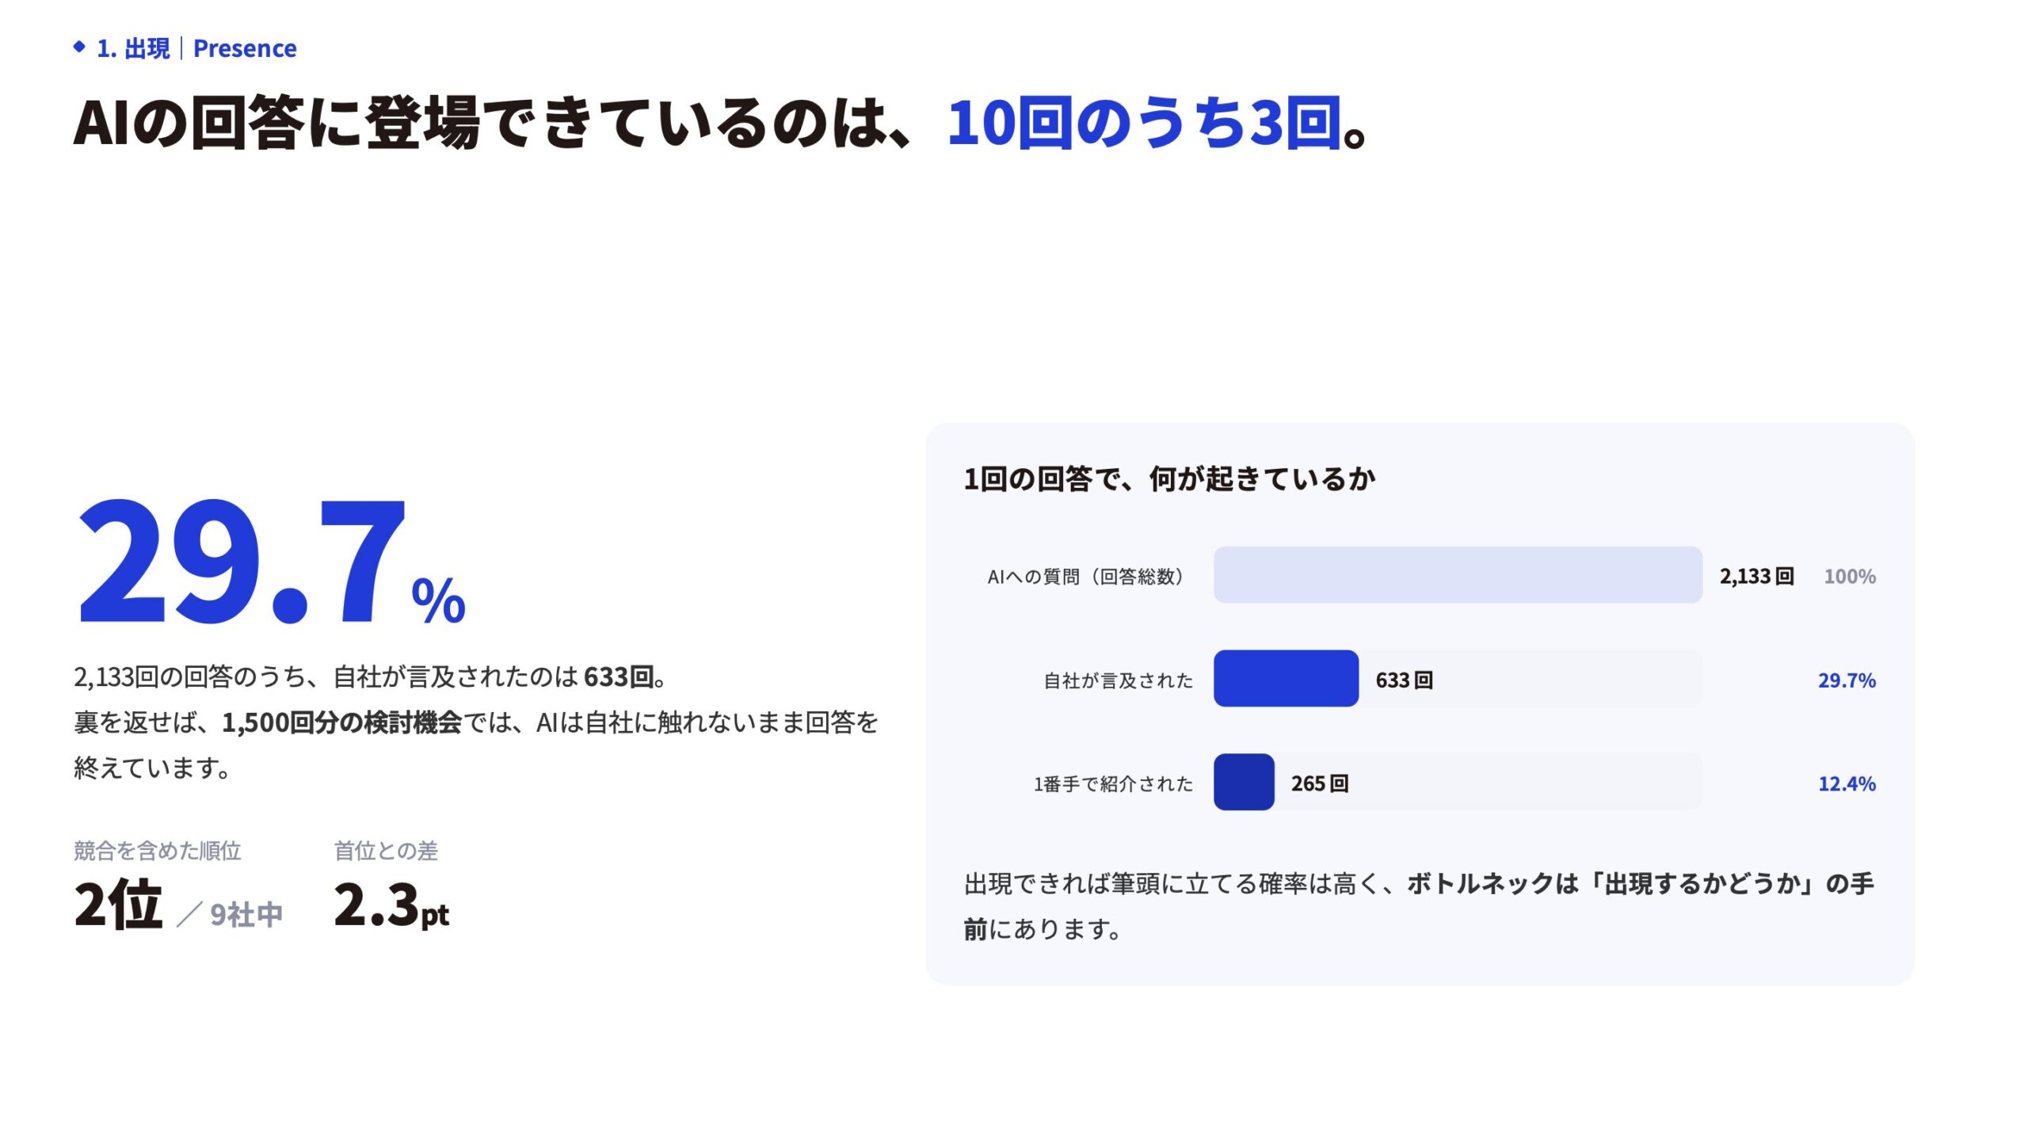Image resolution: width=2028 pixels, height=1143 pixels.
Task: Click the blue 自社が言及された bar
Action: 1286,679
